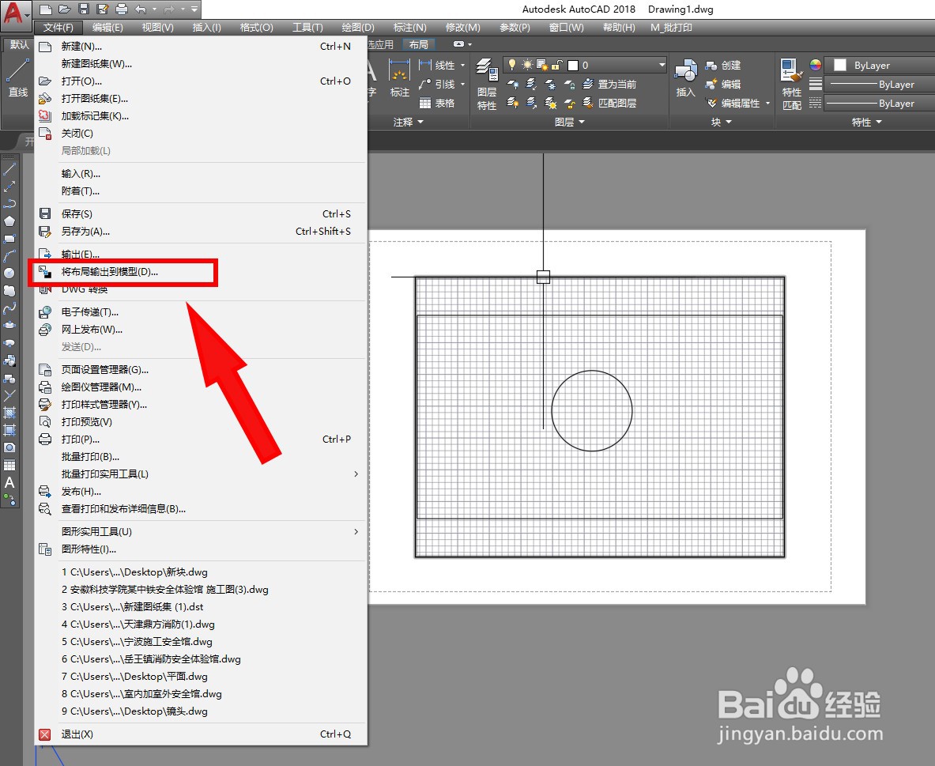Open the 编辑属性 dropdown arrow
The width and height of the screenshot is (935, 766).
pos(767,104)
